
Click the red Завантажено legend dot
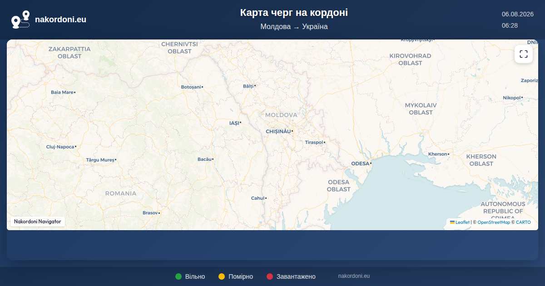tap(270, 276)
